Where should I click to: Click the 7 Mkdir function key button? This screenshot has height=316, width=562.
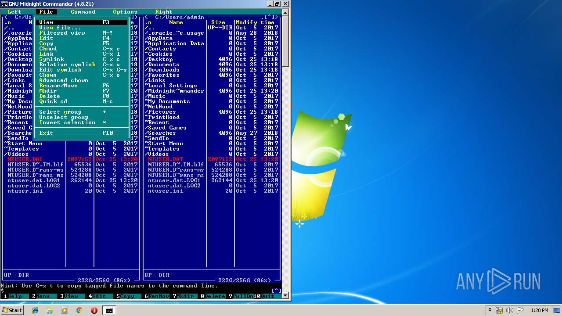pyautogui.click(x=185, y=296)
